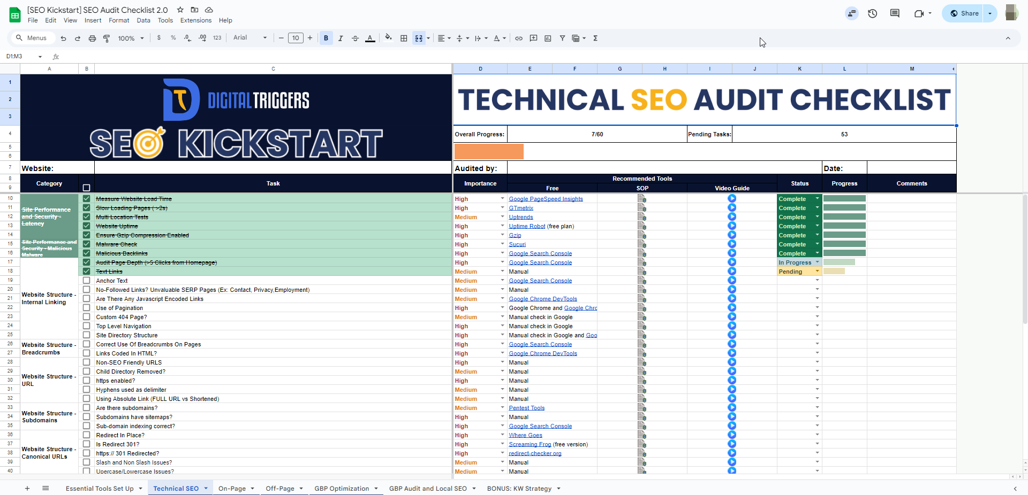Open functions sigma icon
The image size is (1028, 495).
(x=595, y=38)
